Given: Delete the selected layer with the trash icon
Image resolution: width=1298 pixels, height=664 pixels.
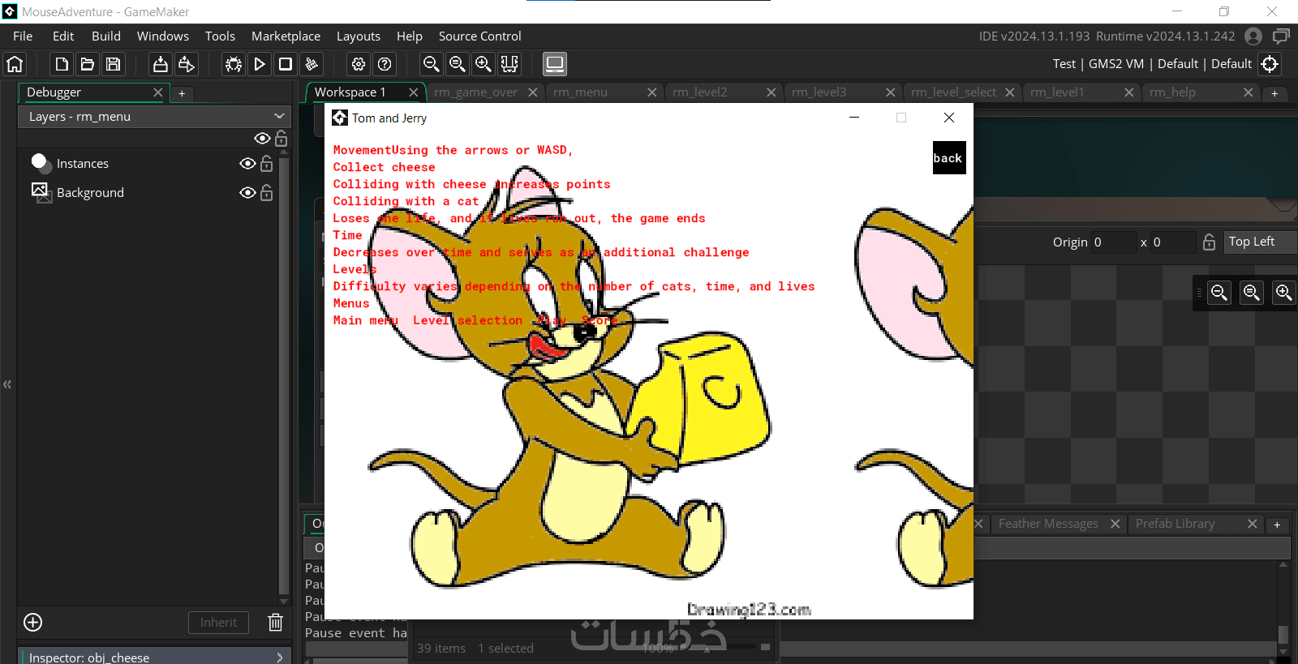Looking at the screenshot, I should [276, 623].
